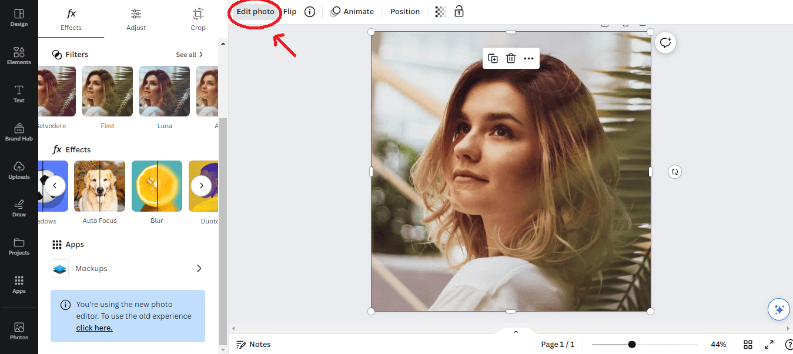Open the Draw panel from the sidebar
The image size is (793, 354).
click(19, 208)
